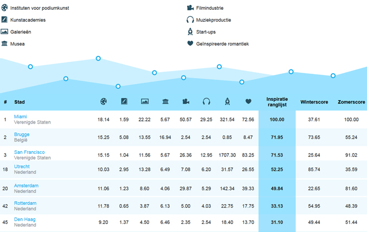Click the Musea legend icon

(5, 43)
